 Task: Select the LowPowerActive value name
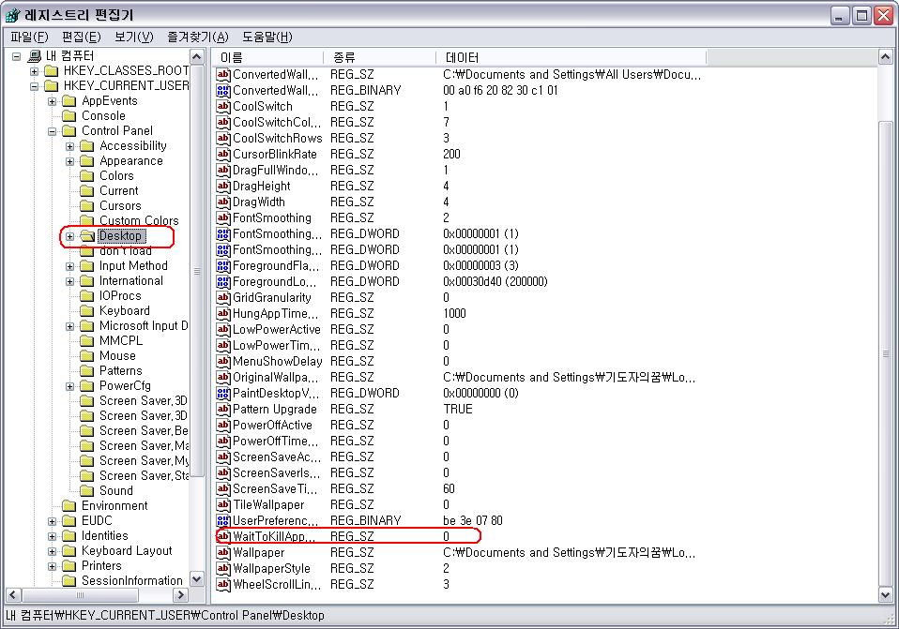pyautogui.click(x=276, y=330)
